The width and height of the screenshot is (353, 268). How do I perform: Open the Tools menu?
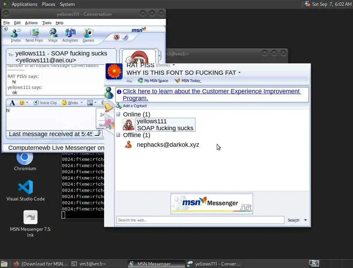(x=47, y=23)
